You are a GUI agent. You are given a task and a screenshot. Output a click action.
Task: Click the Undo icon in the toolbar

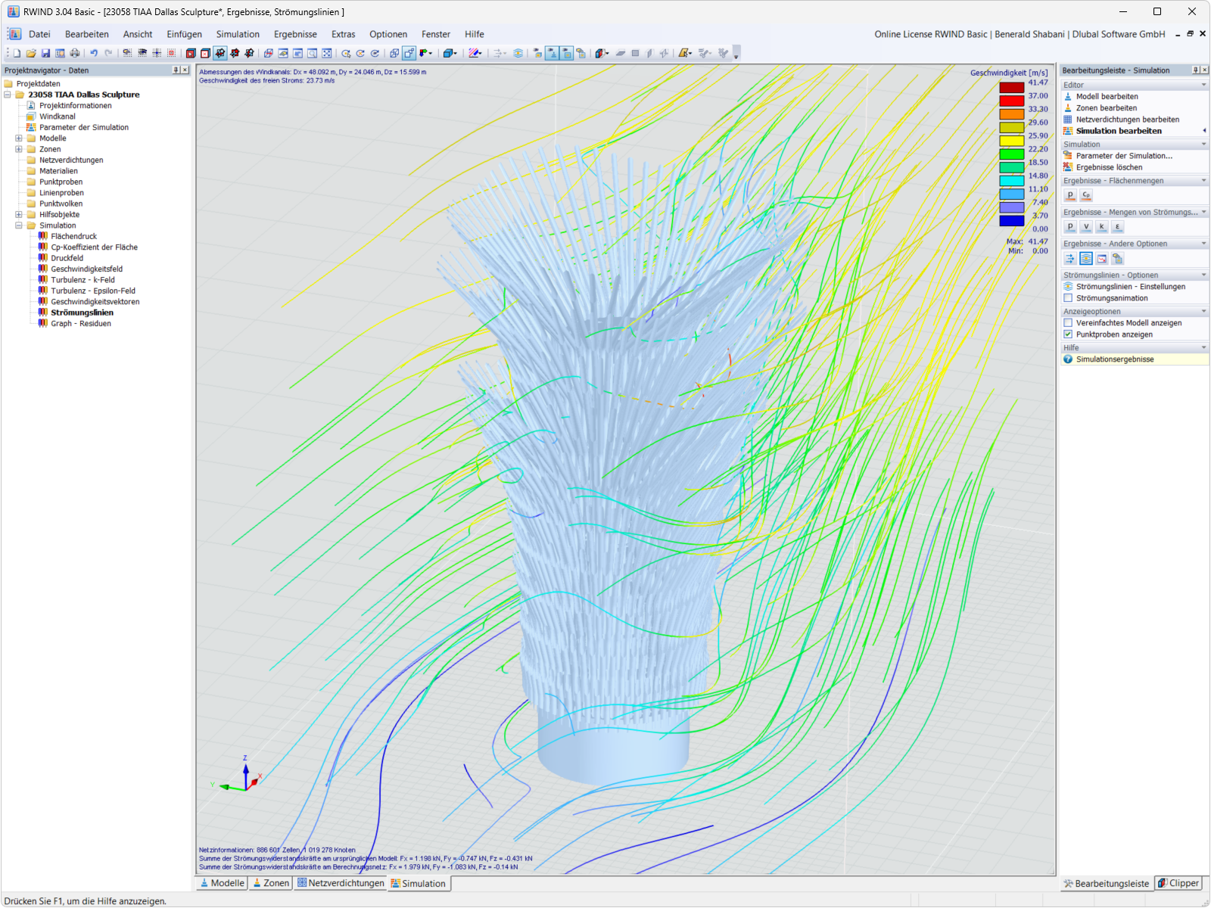click(93, 53)
